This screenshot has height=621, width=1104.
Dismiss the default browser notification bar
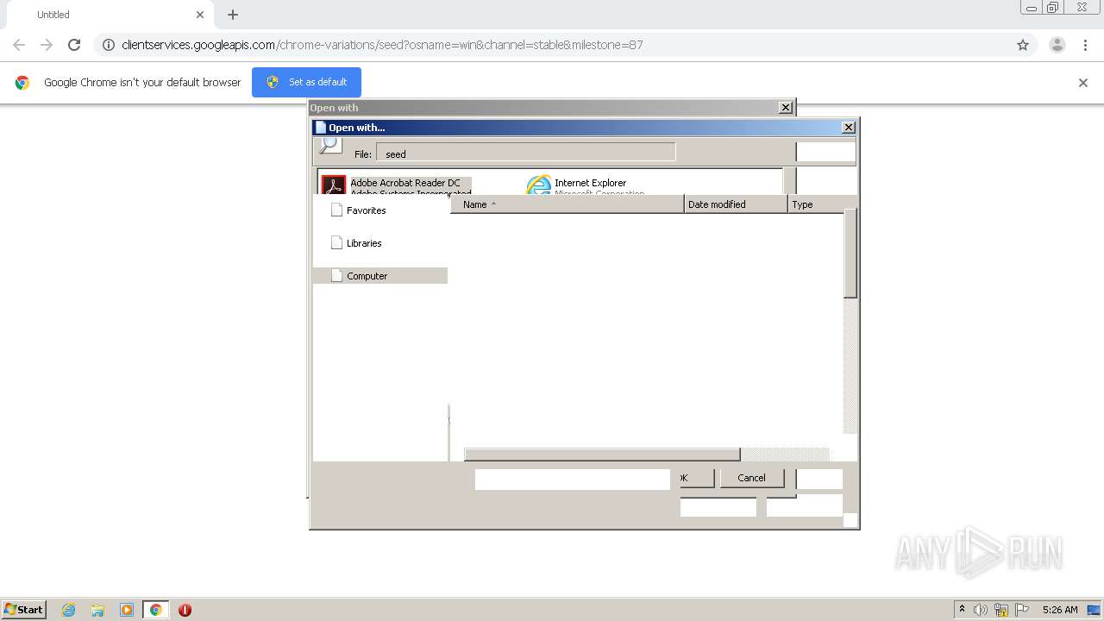click(1083, 83)
